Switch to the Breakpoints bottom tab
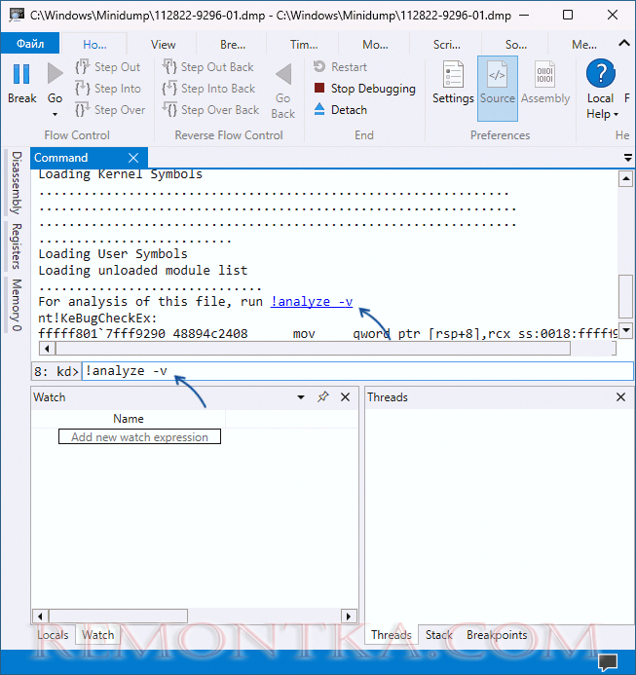This screenshot has height=675, width=636. 497,635
